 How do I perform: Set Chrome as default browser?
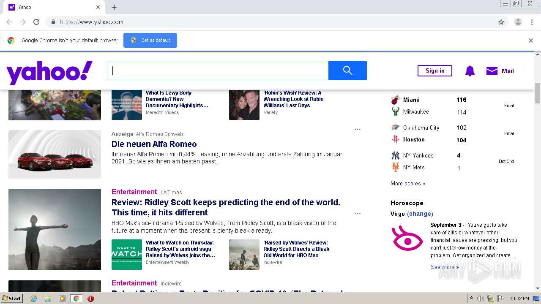[x=150, y=40]
